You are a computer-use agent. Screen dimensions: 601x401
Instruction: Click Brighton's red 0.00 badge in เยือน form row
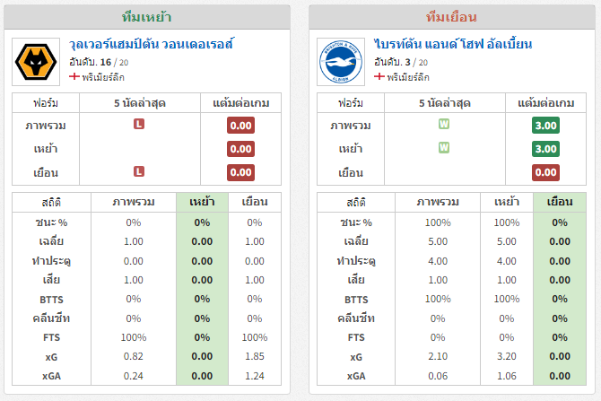(545, 172)
